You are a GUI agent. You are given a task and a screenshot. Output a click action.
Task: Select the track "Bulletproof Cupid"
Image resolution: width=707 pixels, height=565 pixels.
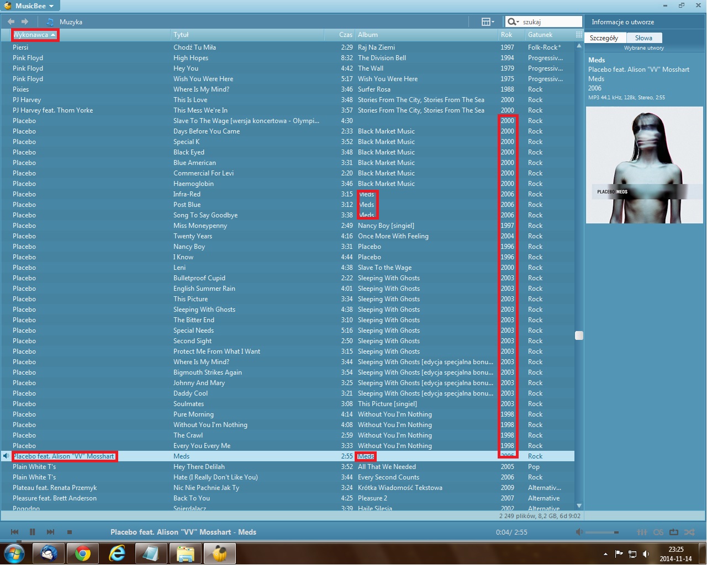click(199, 278)
